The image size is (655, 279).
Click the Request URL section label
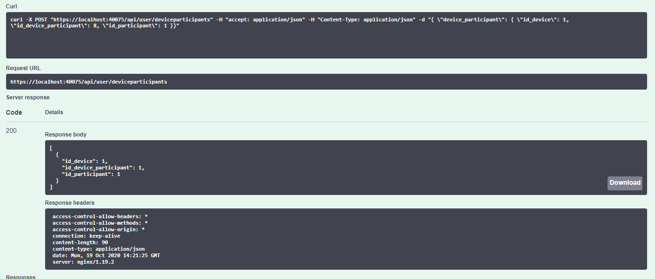click(23, 68)
